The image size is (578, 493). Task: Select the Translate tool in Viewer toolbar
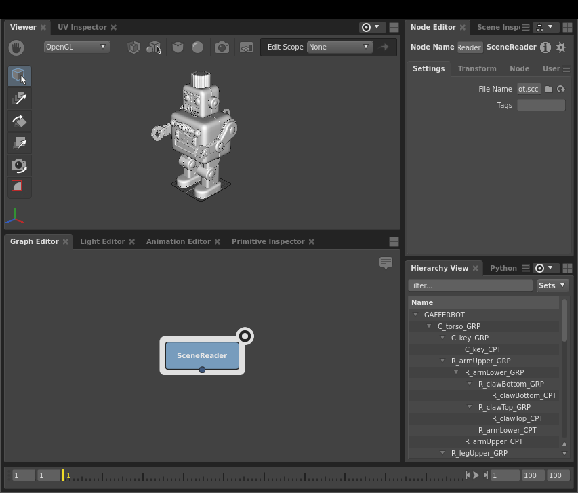click(x=19, y=99)
